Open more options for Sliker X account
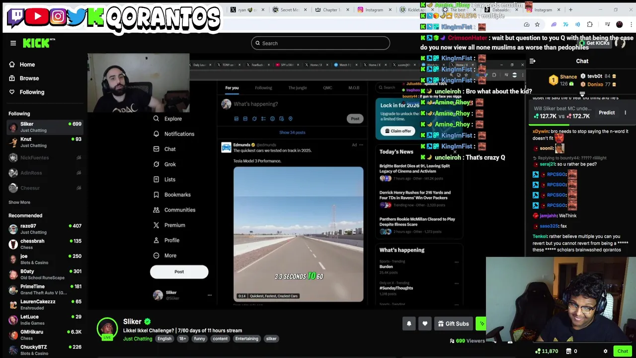The height and width of the screenshot is (358, 636). (x=209, y=295)
